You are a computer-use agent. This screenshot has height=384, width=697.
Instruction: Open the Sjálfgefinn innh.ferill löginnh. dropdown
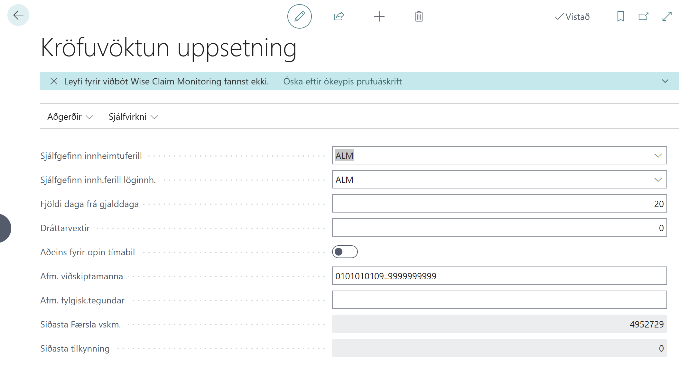pos(658,179)
